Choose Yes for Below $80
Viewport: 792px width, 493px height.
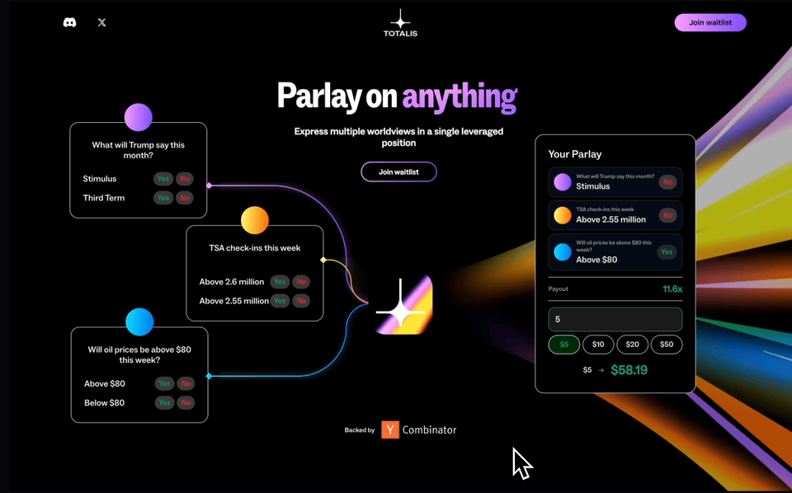tap(165, 402)
